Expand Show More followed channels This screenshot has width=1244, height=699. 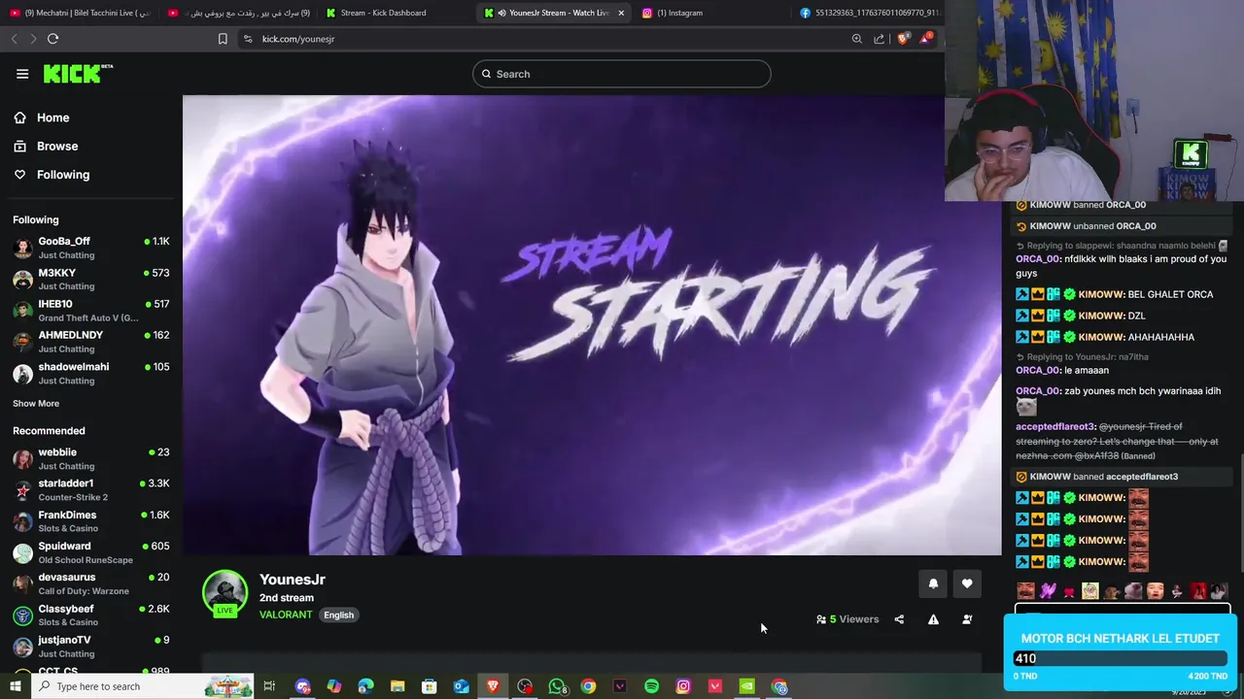tap(36, 404)
